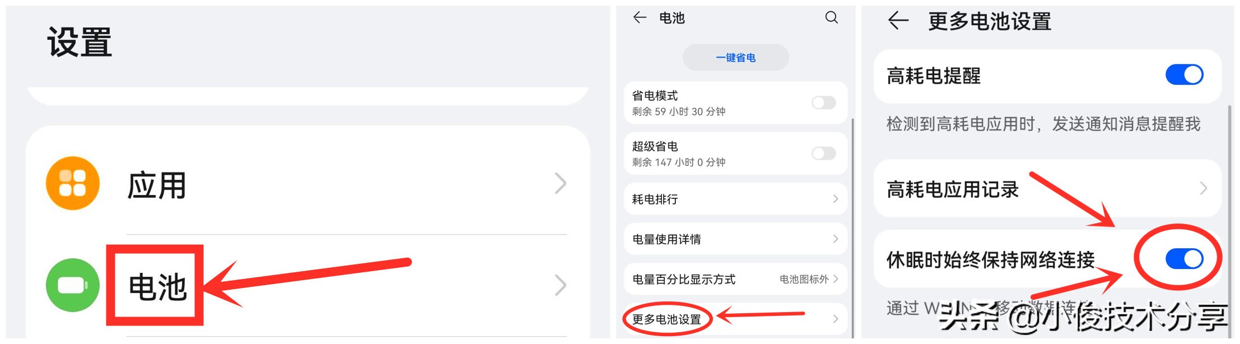
Task: Open 高耗电应用记录 entry
Action: tap(1047, 189)
